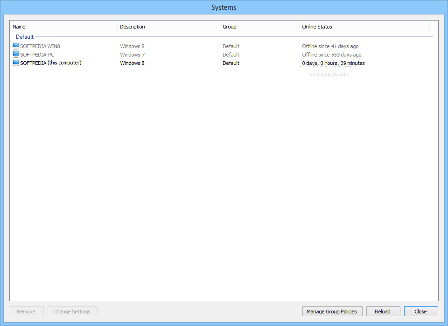The width and height of the screenshot is (448, 326).
Task: Click Windows 7 description of SOFTPEDIA-PC
Action: click(132, 55)
